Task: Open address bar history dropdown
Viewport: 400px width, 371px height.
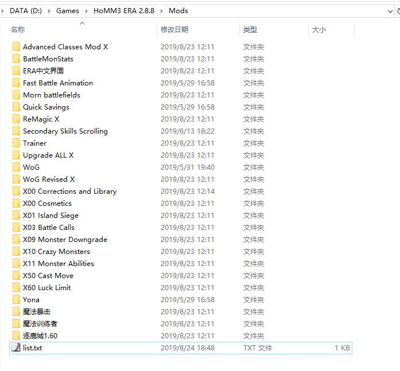Action: click(390, 11)
